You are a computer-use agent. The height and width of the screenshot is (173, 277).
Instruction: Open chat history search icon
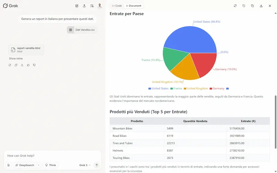pos(92,6)
